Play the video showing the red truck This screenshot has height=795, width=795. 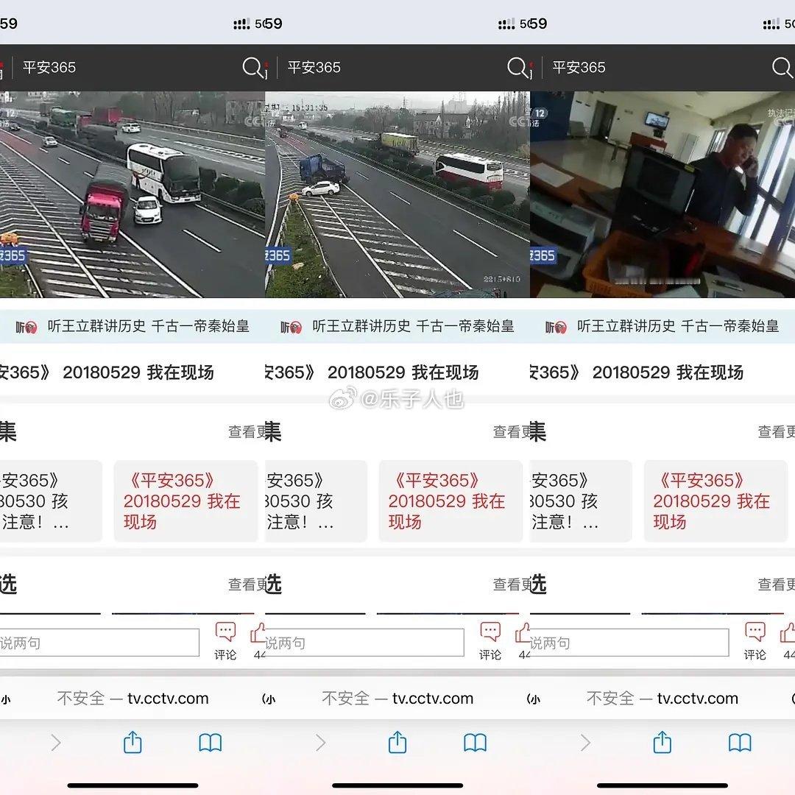click(132, 194)
